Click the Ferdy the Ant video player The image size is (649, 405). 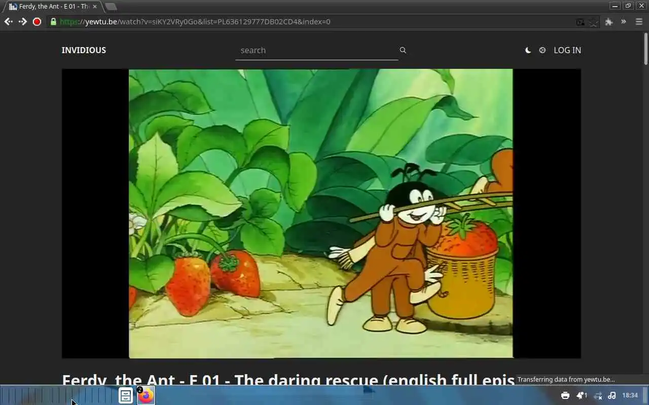click(321, 213)
